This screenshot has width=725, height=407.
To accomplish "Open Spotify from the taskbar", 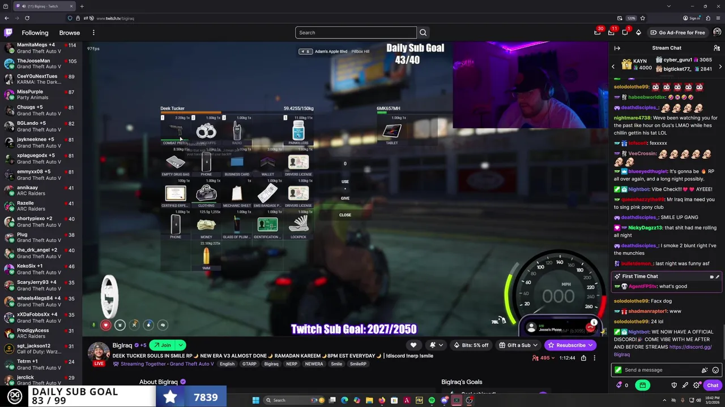I will point(432,400).
